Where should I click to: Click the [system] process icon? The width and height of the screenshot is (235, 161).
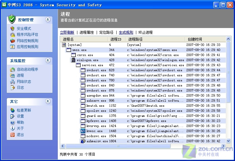click(x=64, y=45)
